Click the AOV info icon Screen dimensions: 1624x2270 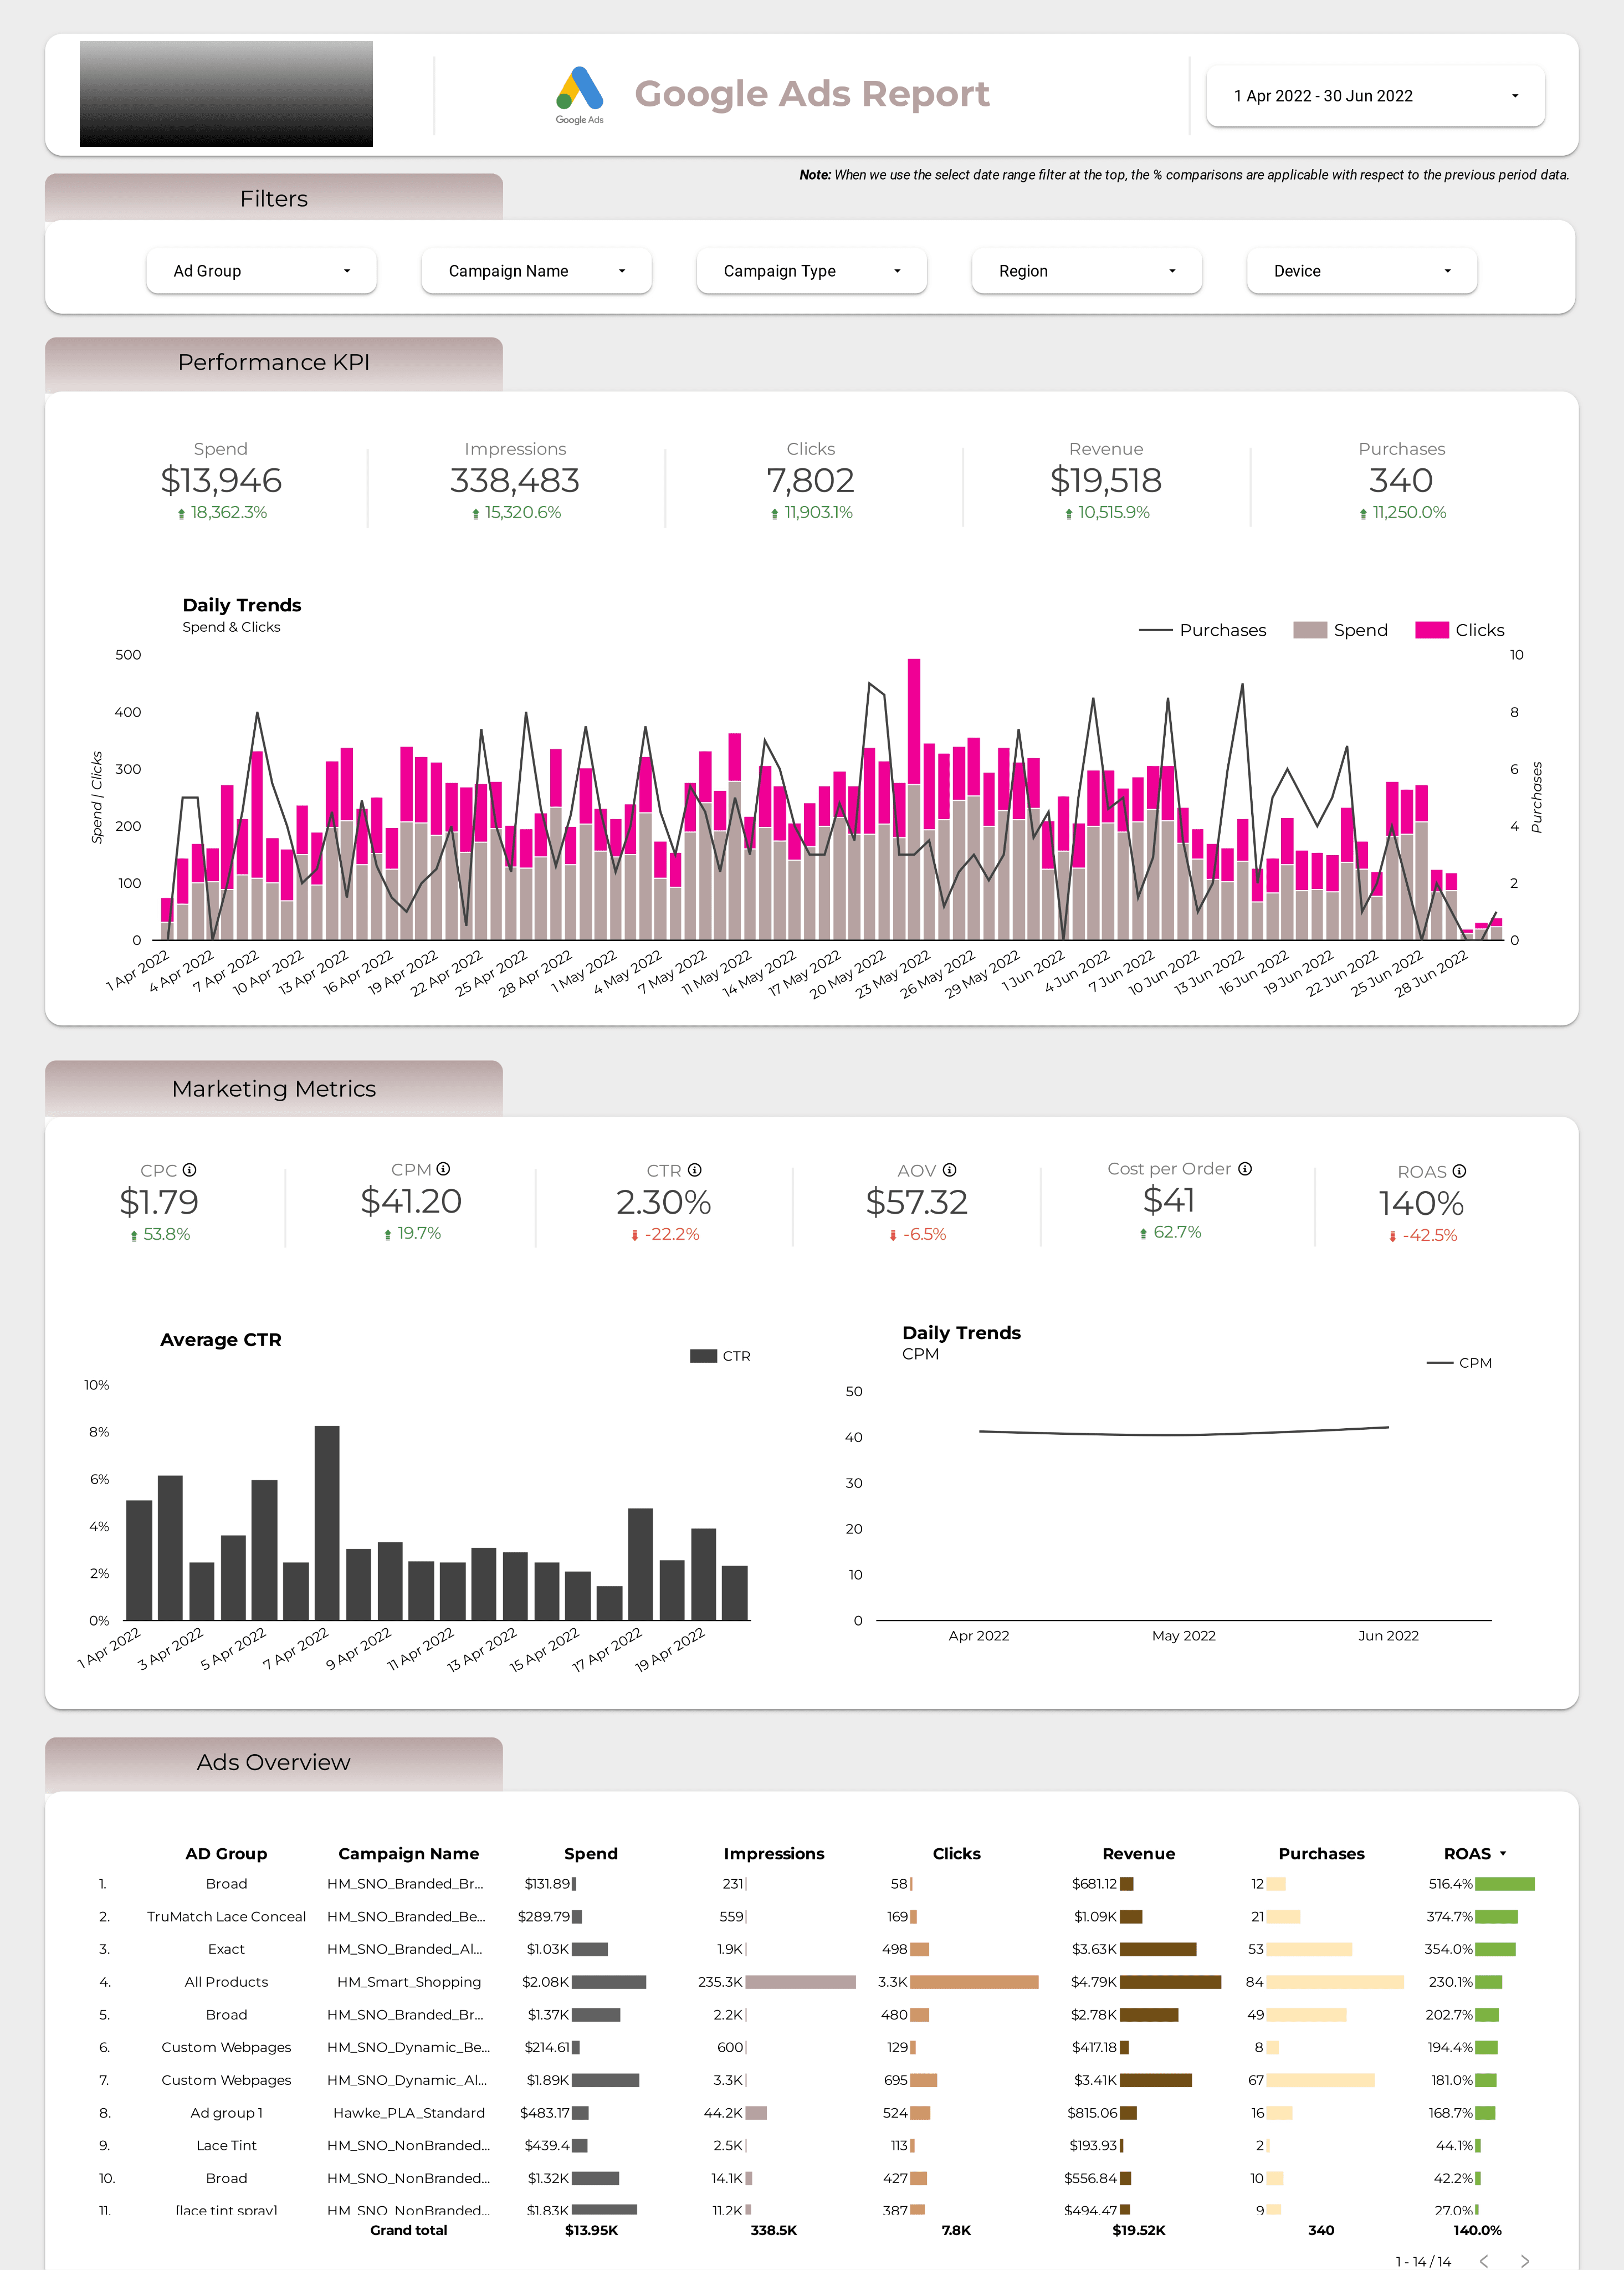pos(950,1170)
